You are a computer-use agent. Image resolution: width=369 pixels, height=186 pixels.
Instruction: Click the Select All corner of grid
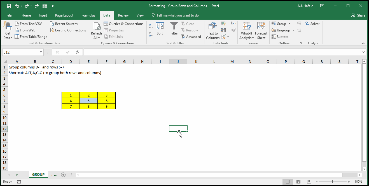[5, 61]
